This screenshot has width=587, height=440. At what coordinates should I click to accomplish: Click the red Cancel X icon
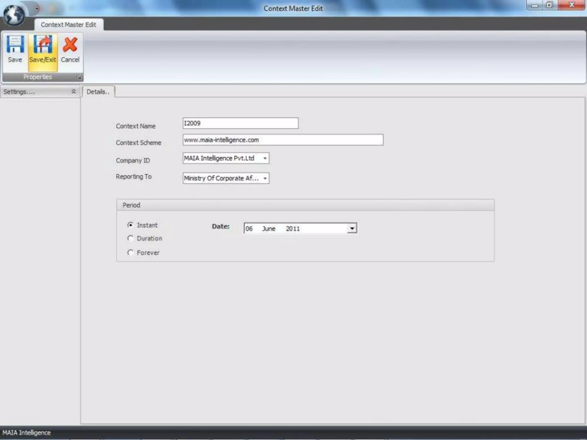pyautogui.click(x=70, y=44)
